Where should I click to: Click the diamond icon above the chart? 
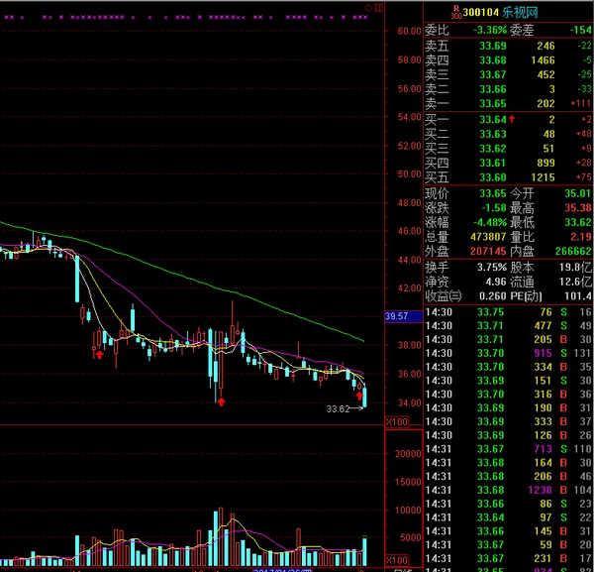tap(368, 8)
